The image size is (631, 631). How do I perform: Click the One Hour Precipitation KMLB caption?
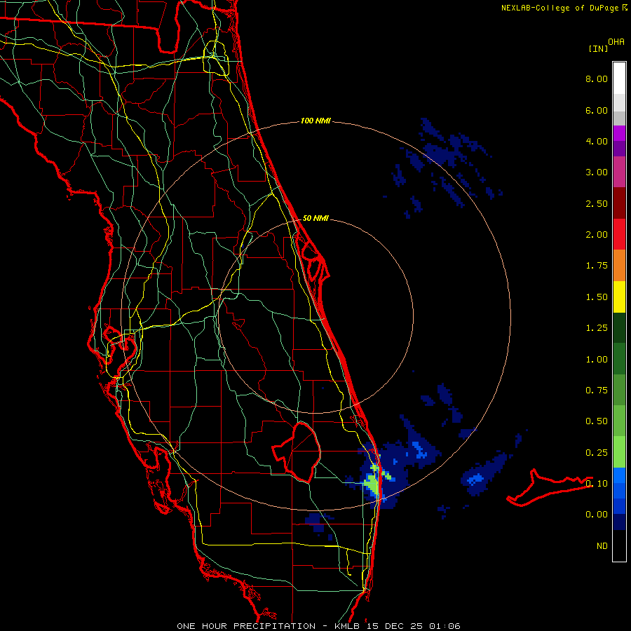pos(318,626)
